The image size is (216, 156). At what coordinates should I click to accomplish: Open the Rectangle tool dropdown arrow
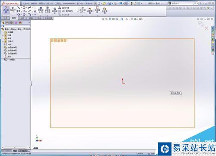click(21, 11)
